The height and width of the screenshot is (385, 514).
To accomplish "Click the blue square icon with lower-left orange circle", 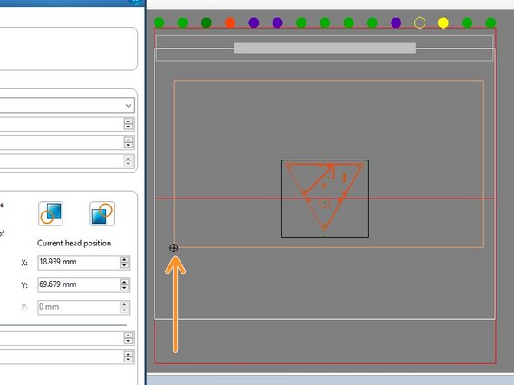I will [x=51, y=213].
